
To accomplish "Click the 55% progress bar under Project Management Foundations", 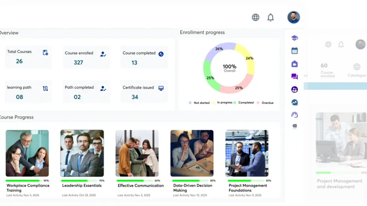I will coord(246,181).
